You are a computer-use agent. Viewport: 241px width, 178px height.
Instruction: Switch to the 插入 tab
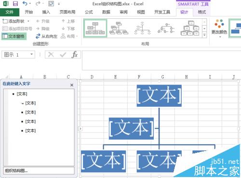[x=46, y=12]
